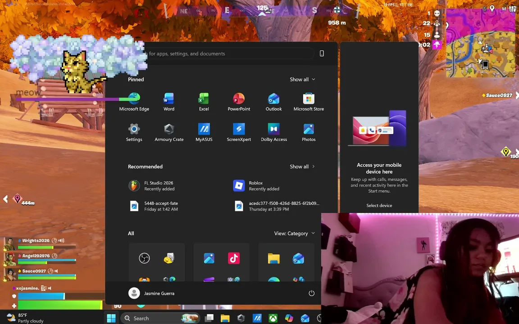
Task: Open OBS Studio icon in the All section
Action: [x=144, y=258]
